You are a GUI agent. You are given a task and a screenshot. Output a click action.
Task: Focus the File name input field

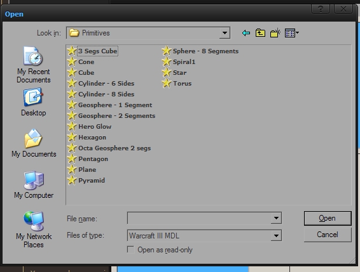click(199, 218)
